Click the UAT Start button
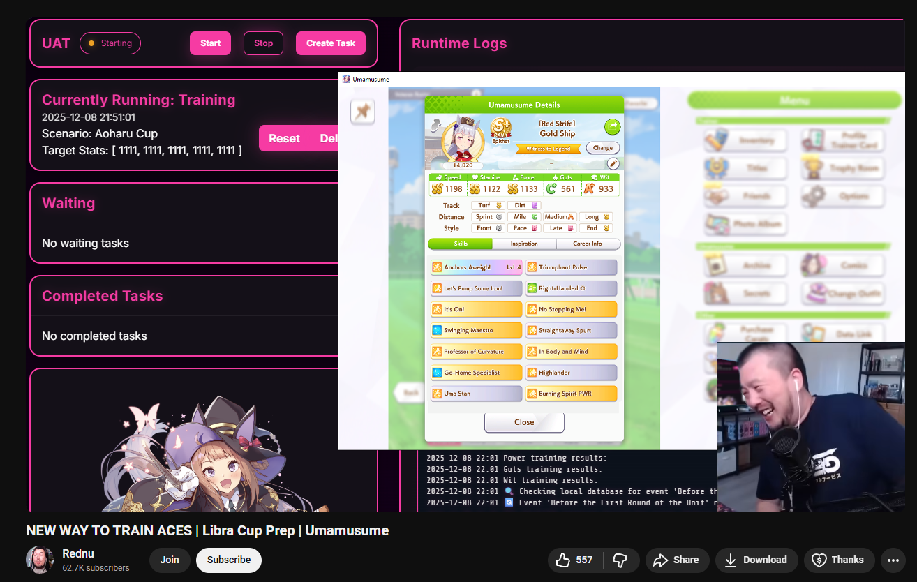 point(210,43)
